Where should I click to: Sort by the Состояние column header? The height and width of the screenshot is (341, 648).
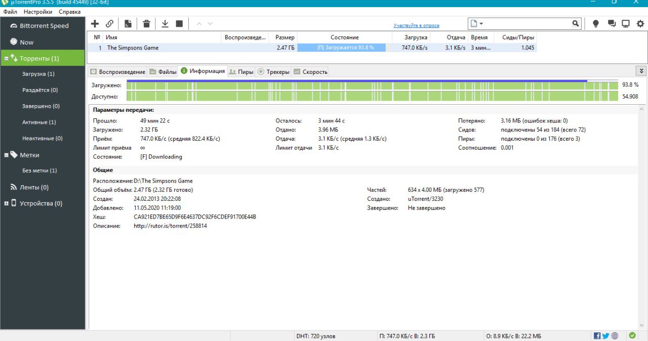[344, 37]
